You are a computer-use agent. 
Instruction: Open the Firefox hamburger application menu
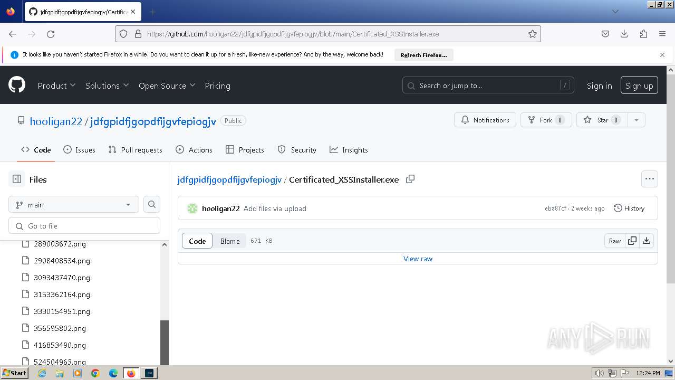click(x=662, y=34)
